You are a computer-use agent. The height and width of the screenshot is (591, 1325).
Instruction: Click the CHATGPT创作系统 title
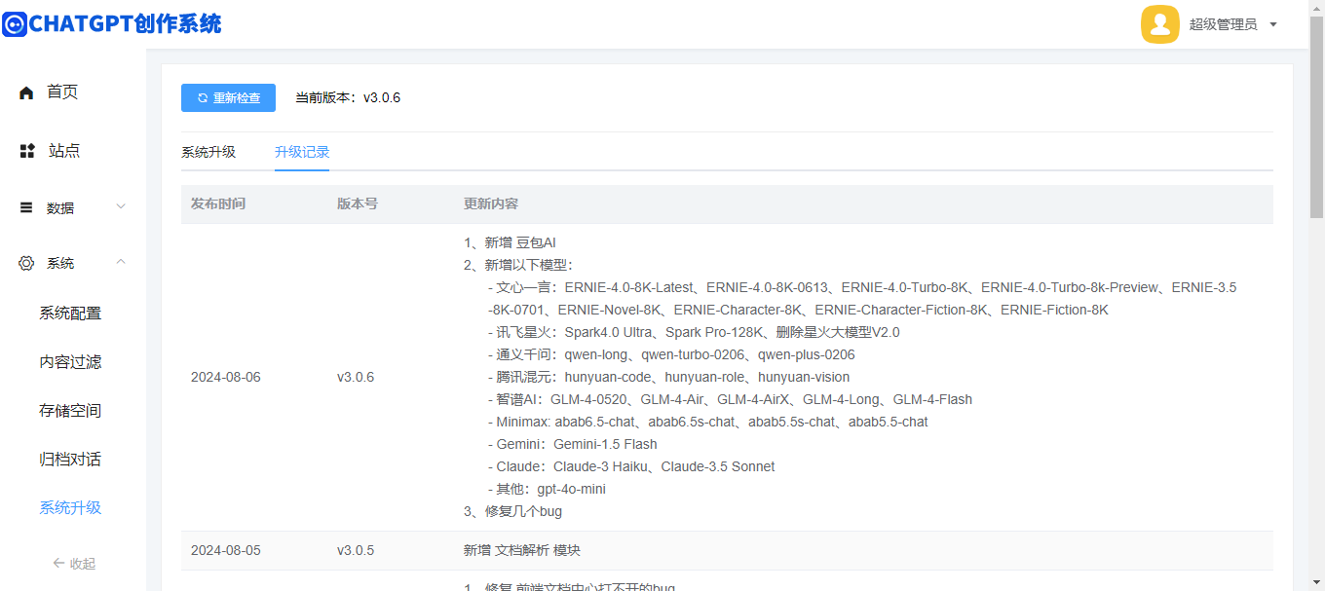(x=125, y=24)
